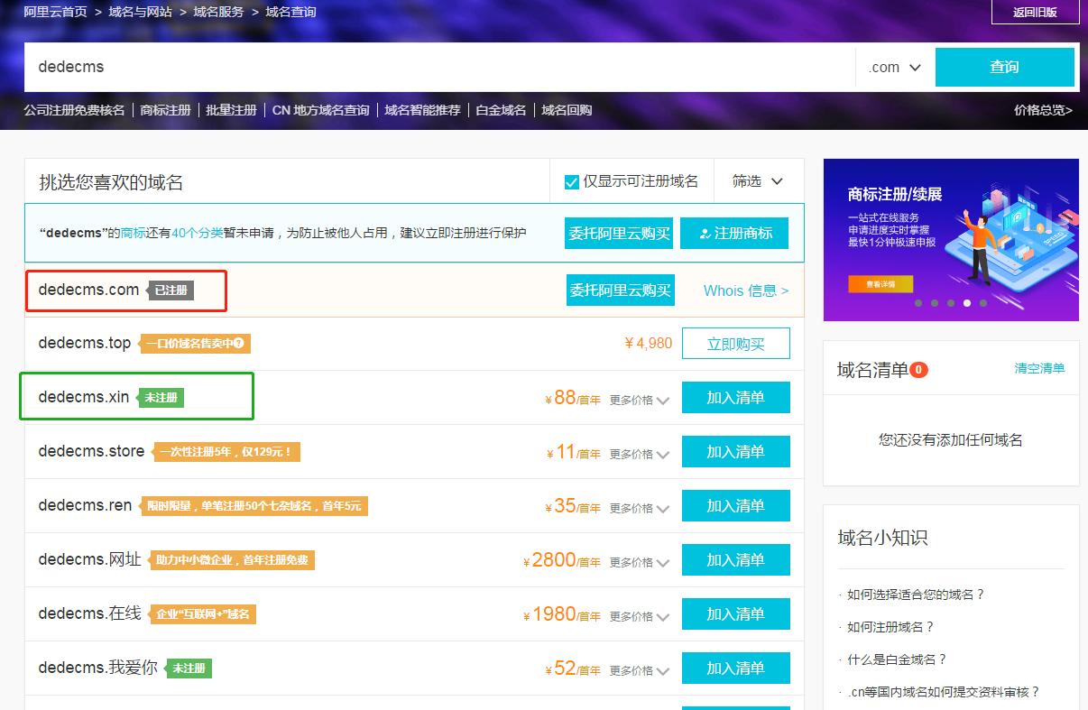Open the 价格总览 page
1088x710 pixels.
point(1042,108)
